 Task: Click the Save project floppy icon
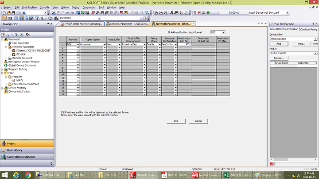[13, 12]
